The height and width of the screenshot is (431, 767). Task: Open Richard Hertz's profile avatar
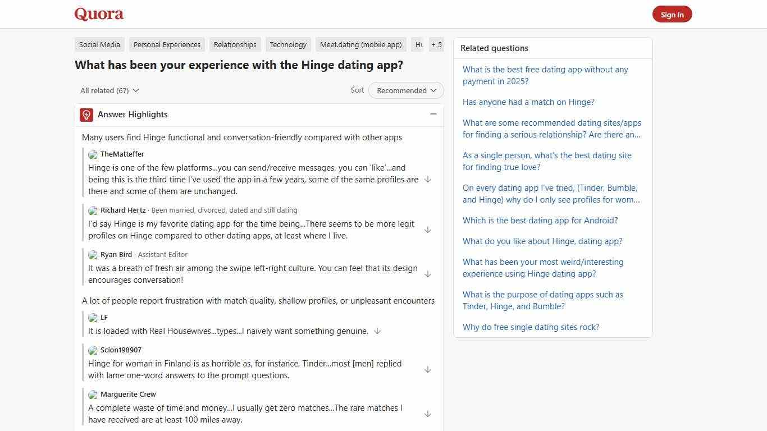tap(93, 210)
